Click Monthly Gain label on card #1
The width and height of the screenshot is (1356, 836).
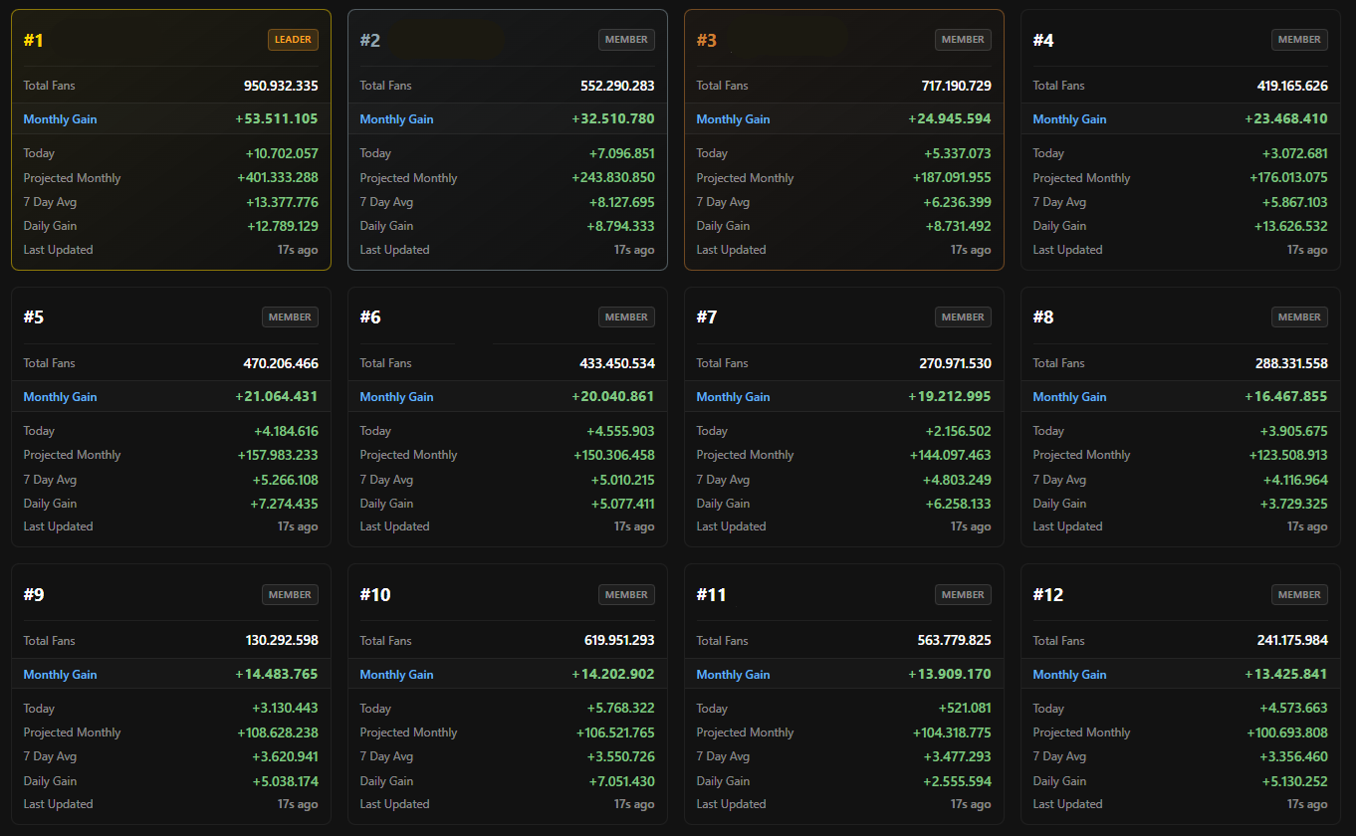(x=61, y=119)
